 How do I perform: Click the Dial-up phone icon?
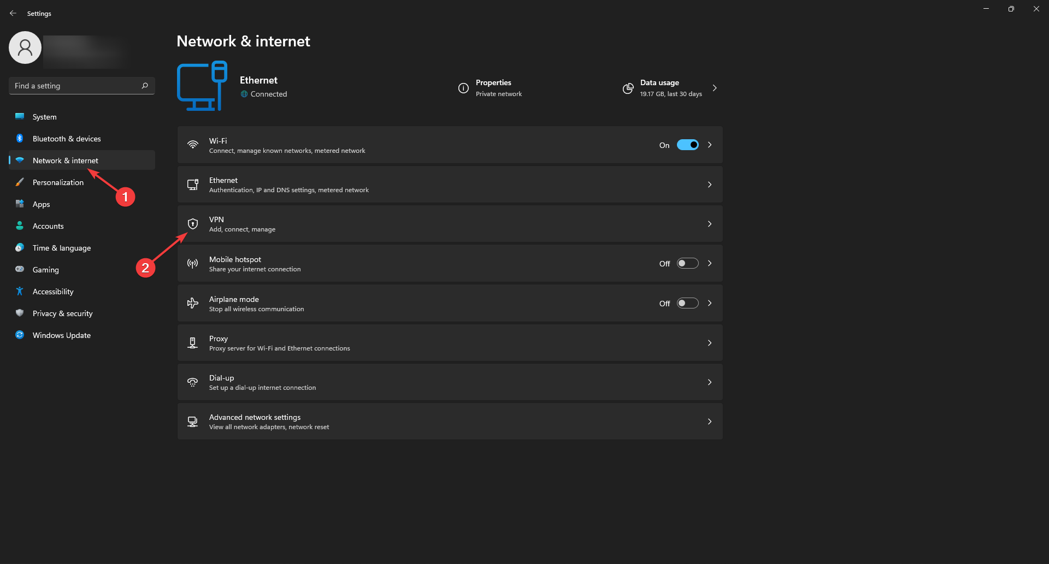193,382
